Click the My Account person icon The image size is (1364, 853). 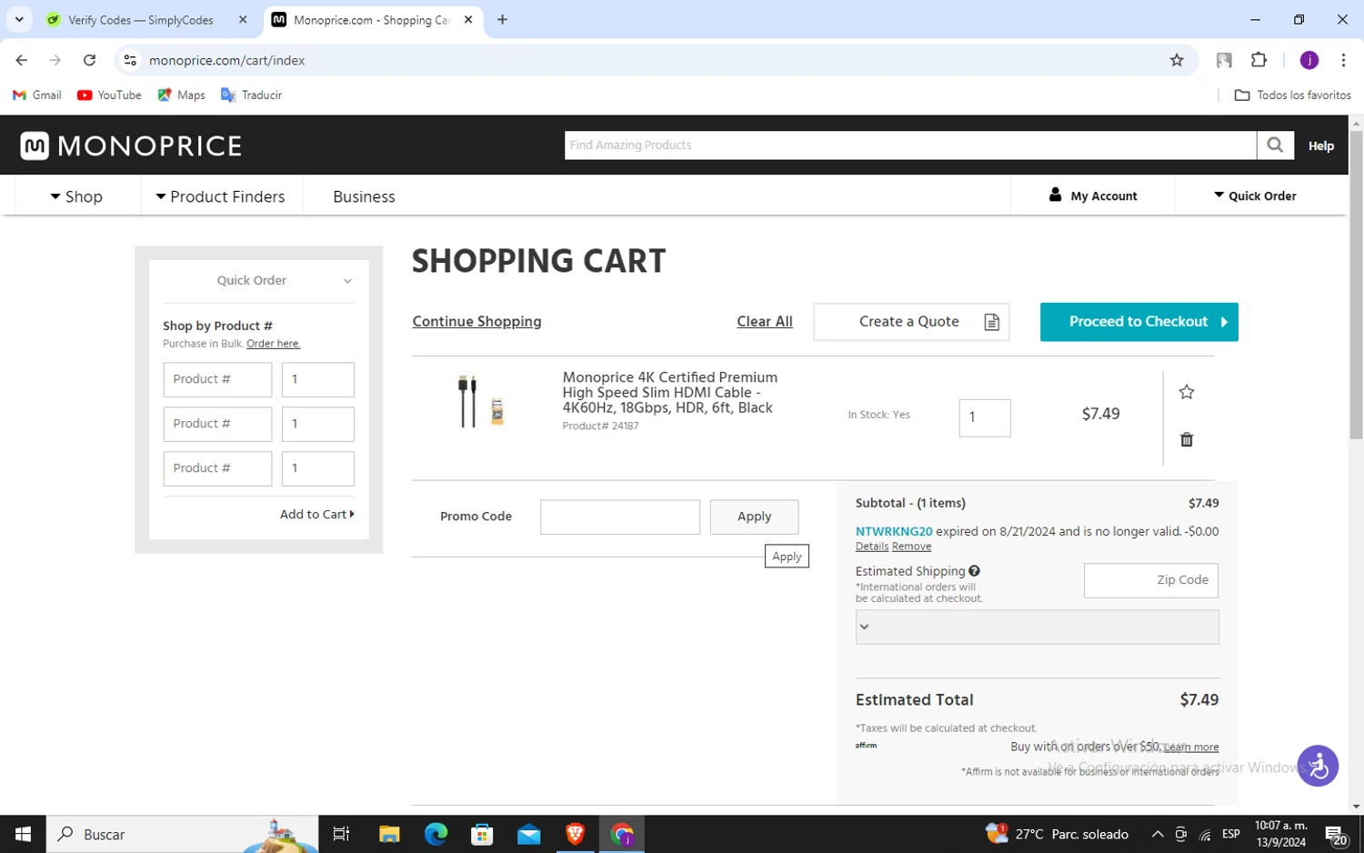tap(1055, 195)
